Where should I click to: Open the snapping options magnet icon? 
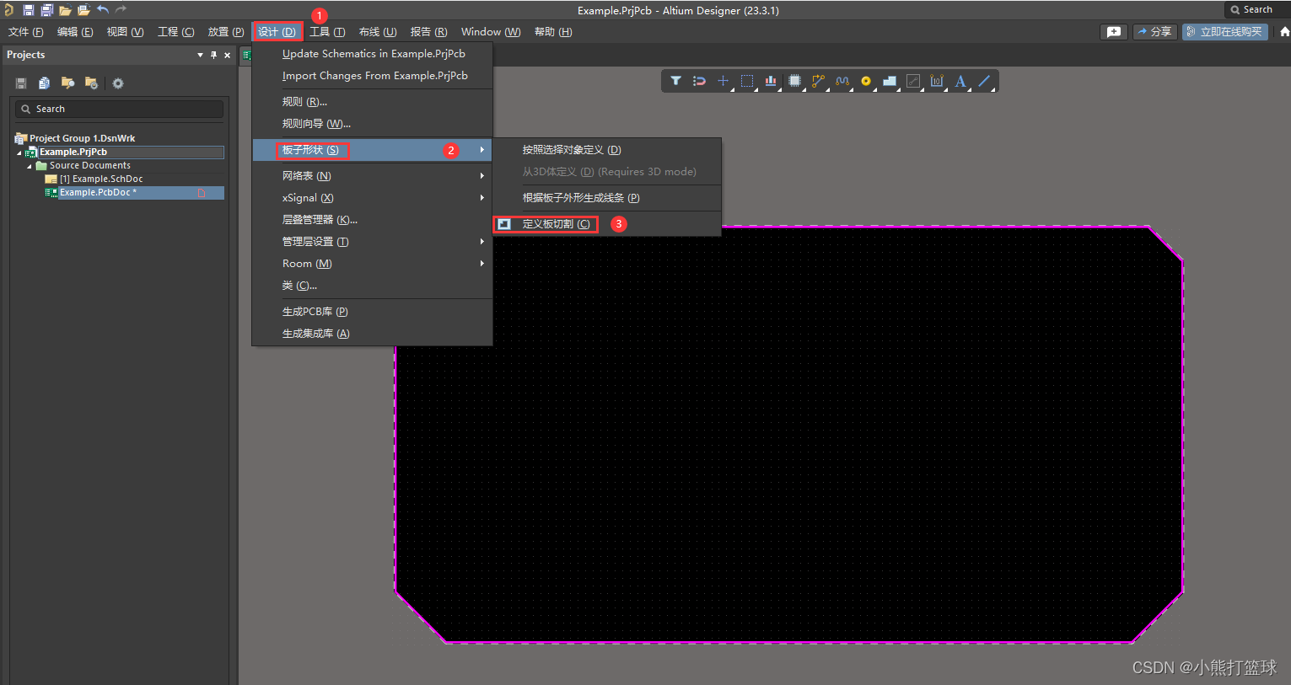click(699, 81)
